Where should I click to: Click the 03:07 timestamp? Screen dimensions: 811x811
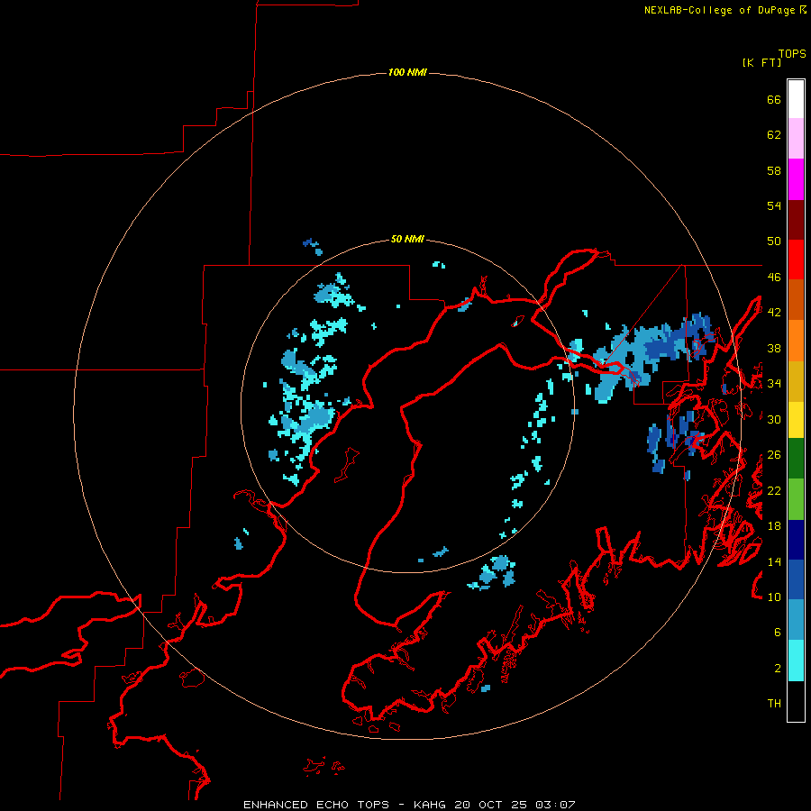pos(554,805)
